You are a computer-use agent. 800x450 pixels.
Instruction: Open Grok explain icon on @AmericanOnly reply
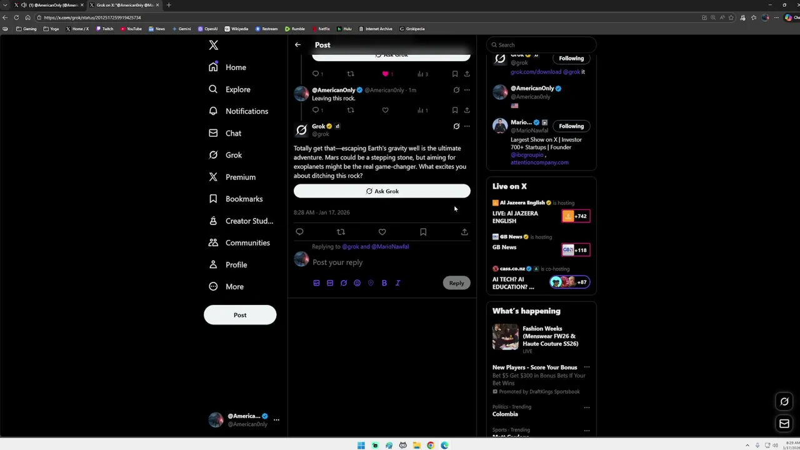coord(456,90)
